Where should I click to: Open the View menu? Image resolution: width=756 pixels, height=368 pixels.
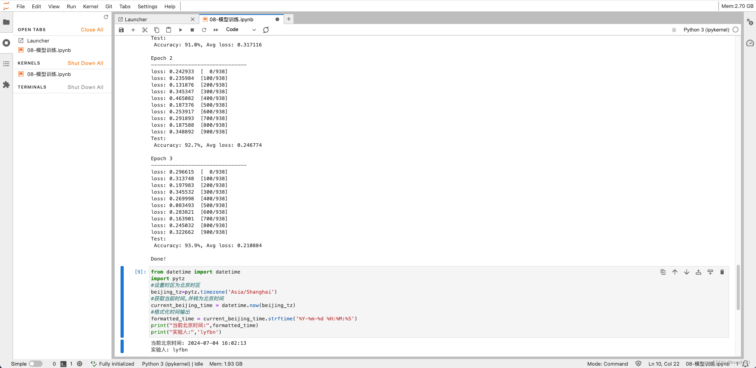(54, 6)
